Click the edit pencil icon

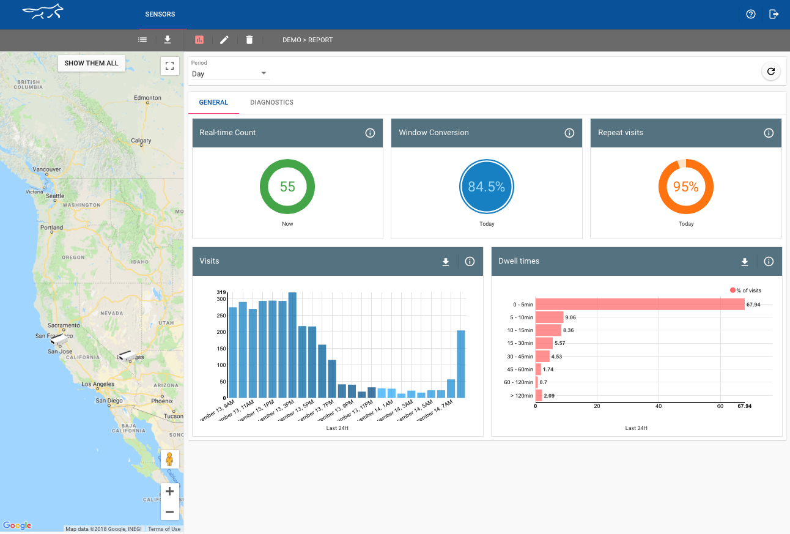pos(224,40)
